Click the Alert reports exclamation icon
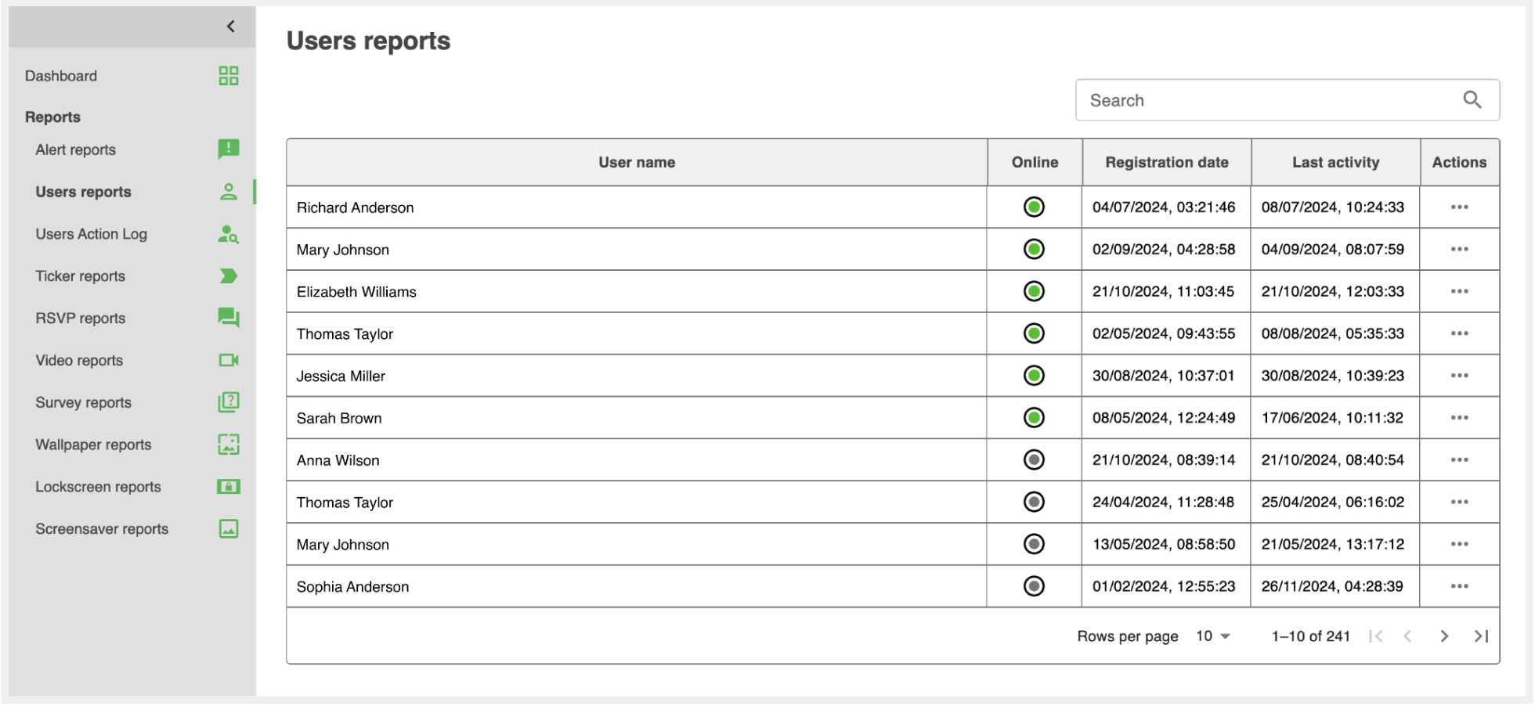The height and width of the screenshot is (706, 1535). [228, 149]
